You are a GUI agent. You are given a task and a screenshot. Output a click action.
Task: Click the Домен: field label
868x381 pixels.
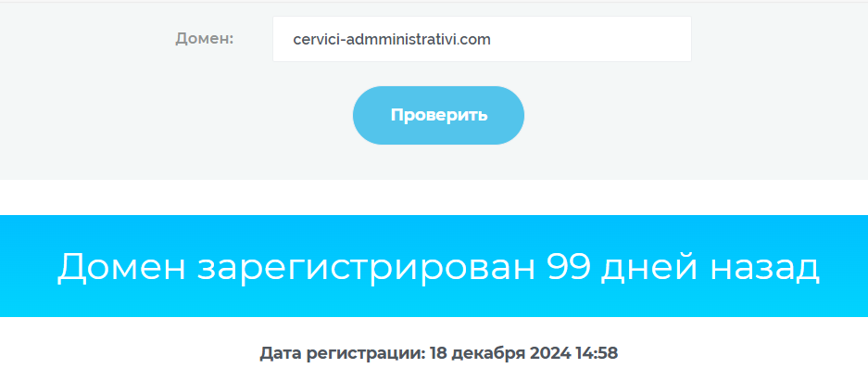[x=205, y=39]
